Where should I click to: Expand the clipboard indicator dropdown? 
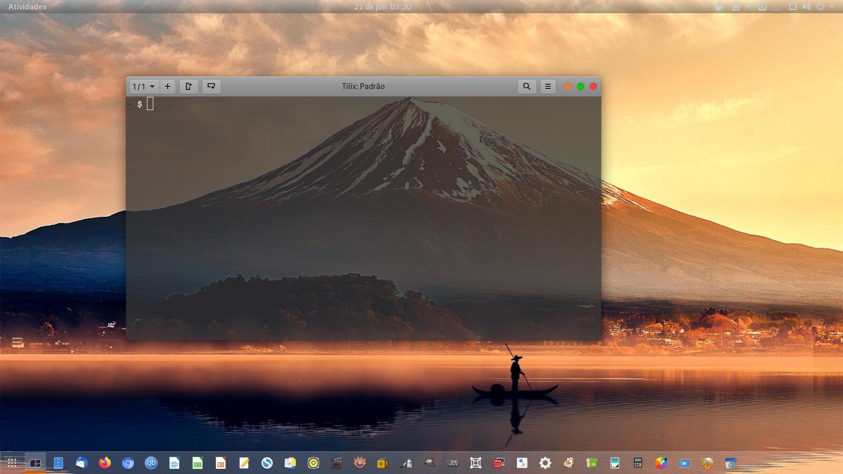(x=747, y=7)
